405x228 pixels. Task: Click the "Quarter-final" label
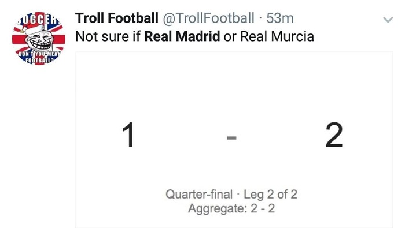tap(199, 195)
